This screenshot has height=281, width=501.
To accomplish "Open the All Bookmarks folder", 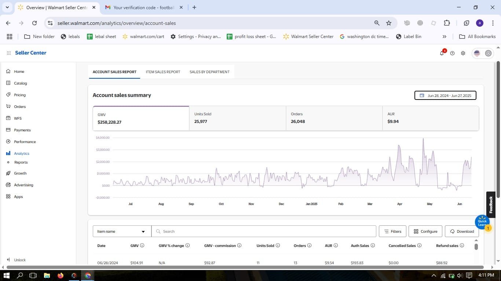I will pos(478,37).
